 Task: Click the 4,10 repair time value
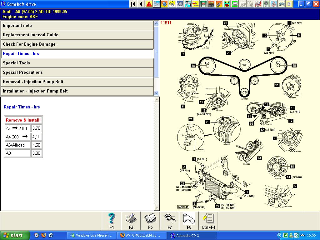click(x=36, y=137)
